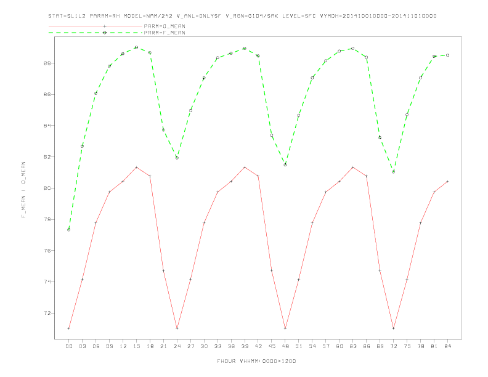Click the x-axis forecast hour label 00
Image resolution: width=488 pixels, height=377 pixels.
pyautogui.click(x=69, y=346)
